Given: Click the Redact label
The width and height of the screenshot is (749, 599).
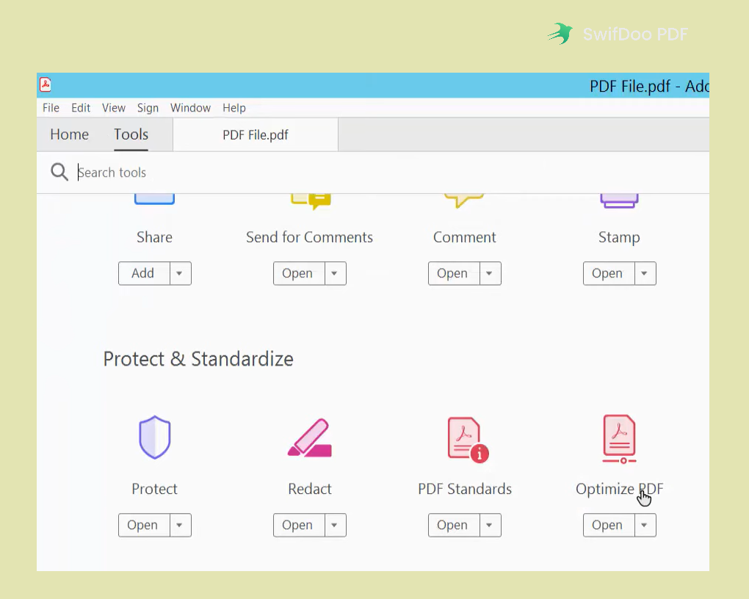Looking at the screenshot, I should tap(310, 489).
